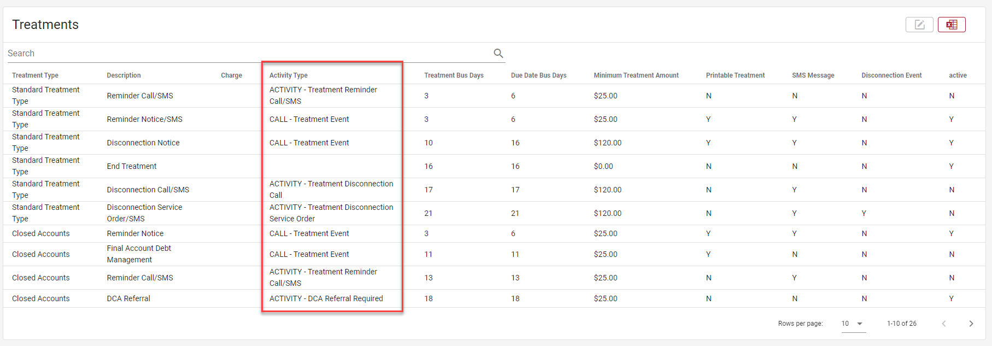
Task: Export treatments to Excel icon
Action: tap(952, 25)
